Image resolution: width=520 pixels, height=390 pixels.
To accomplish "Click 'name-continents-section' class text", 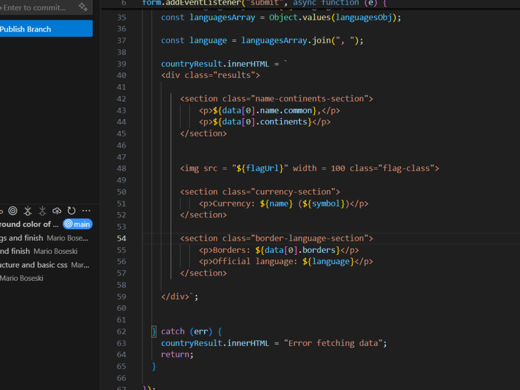I will [x=310, y=98].
